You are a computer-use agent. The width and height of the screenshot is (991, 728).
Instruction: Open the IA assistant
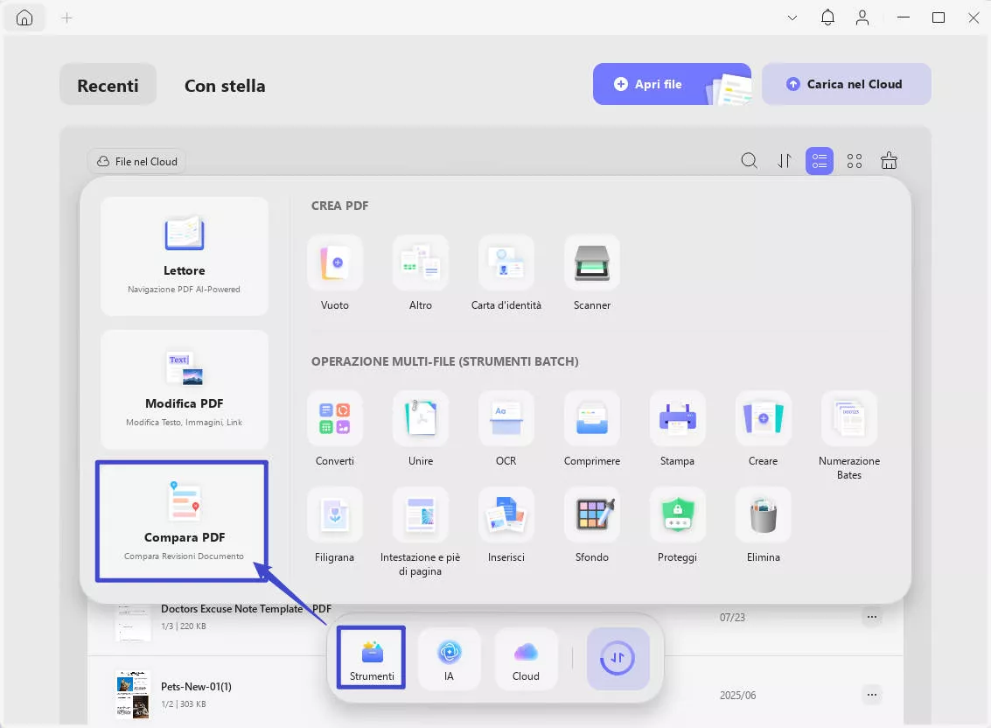[x=449, y=658]
